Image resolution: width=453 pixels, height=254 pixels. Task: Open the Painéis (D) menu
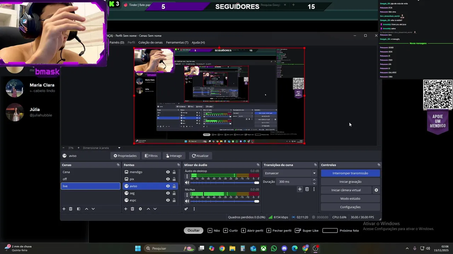pyautogui.click(x=117, y=42)
